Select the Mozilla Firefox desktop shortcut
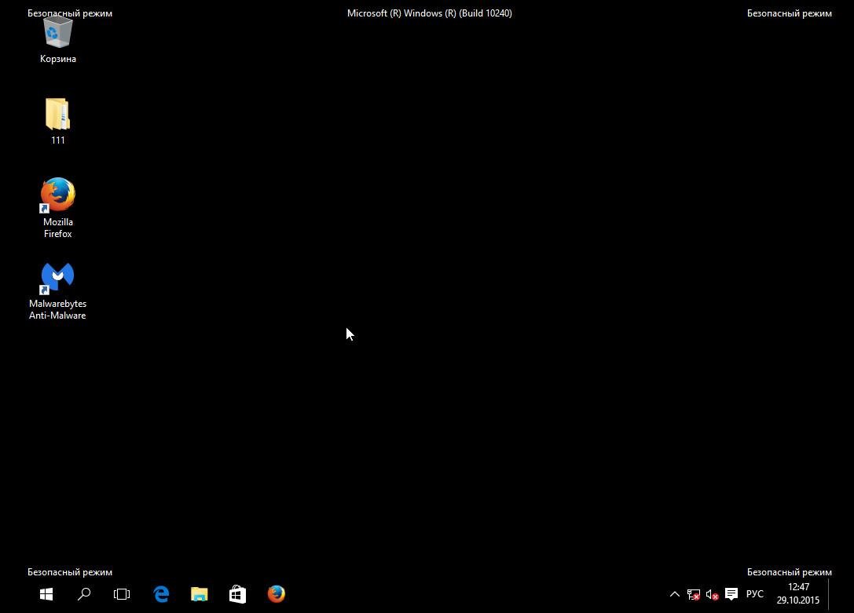 57,208
